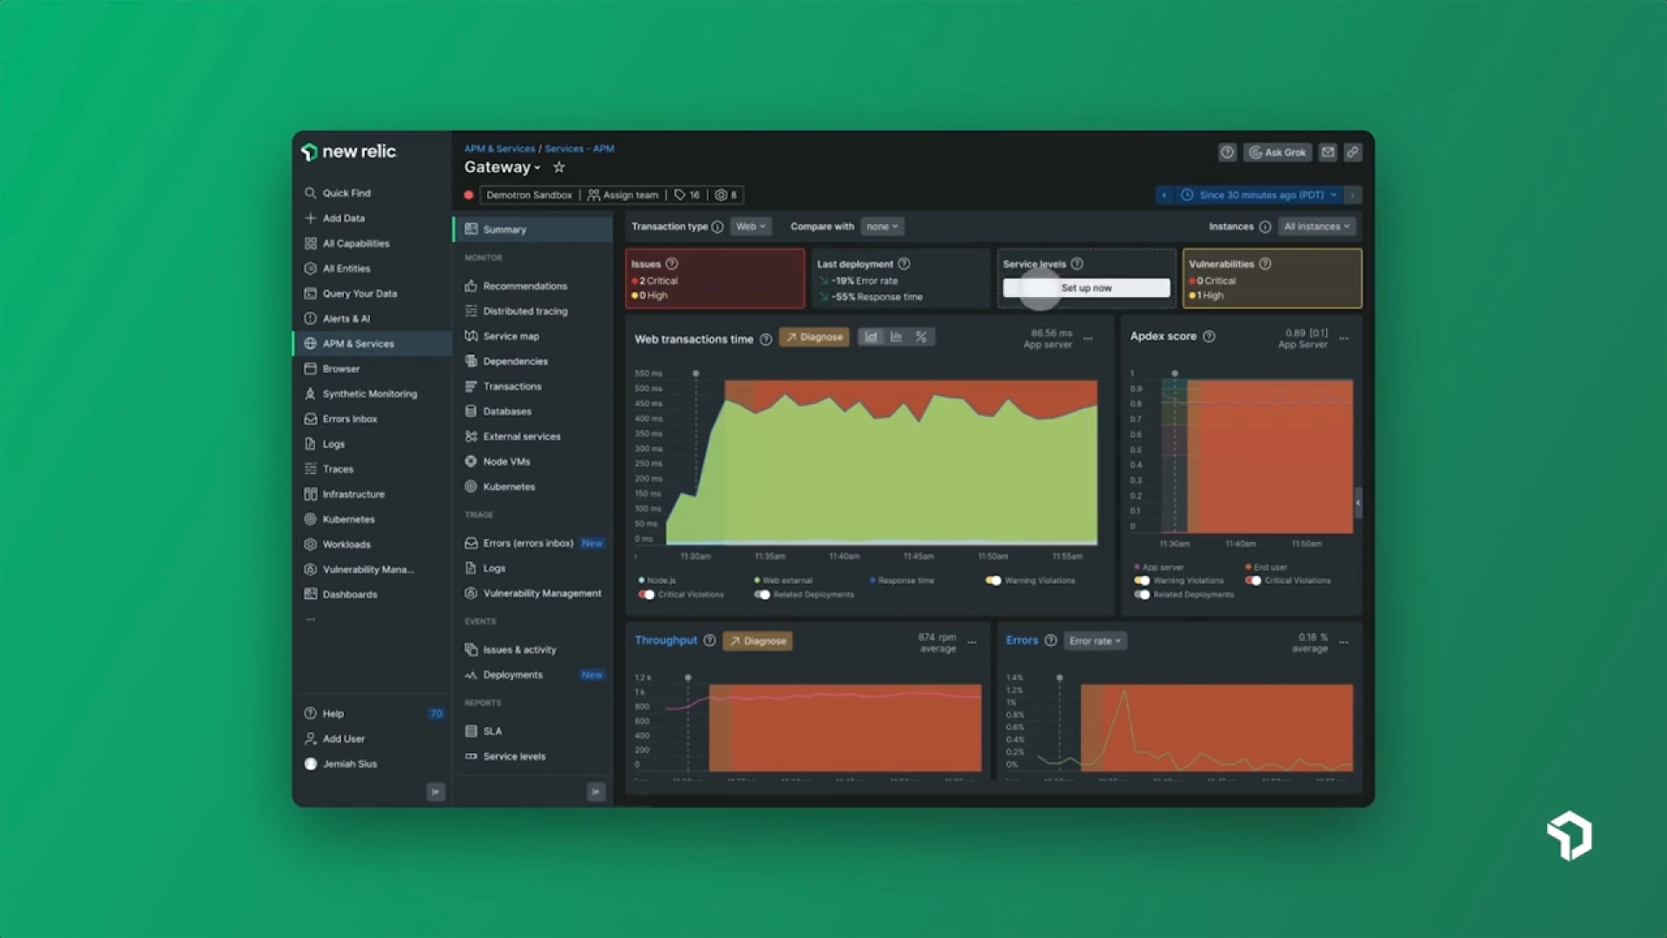Toggle Critical Violations in Web transactions legend

pyautogui.click(x=647, y=595)
